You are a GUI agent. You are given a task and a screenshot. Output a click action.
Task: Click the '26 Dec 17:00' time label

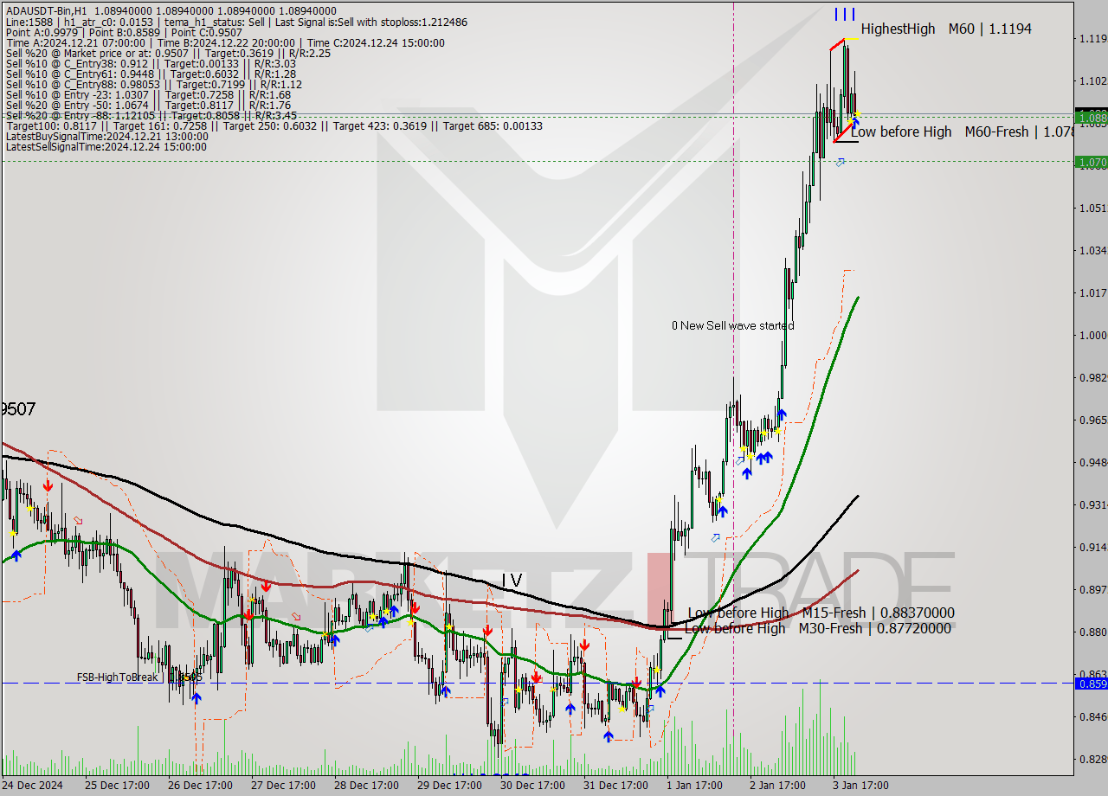(200, 786)
